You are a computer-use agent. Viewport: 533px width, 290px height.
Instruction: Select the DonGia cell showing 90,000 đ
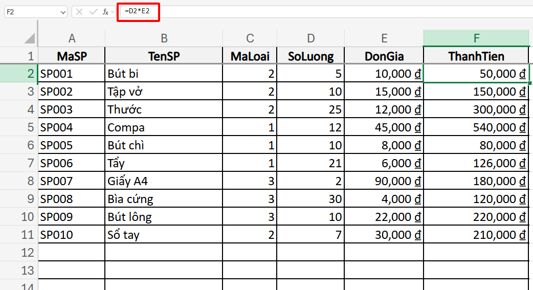(384, 181)
